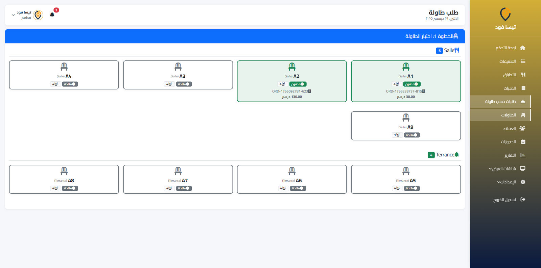Click the notification bell icon
The width and height of the screenshot is (541, 268).
pos(52,15)
